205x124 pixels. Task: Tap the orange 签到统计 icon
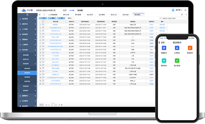(x=190, y=48)
